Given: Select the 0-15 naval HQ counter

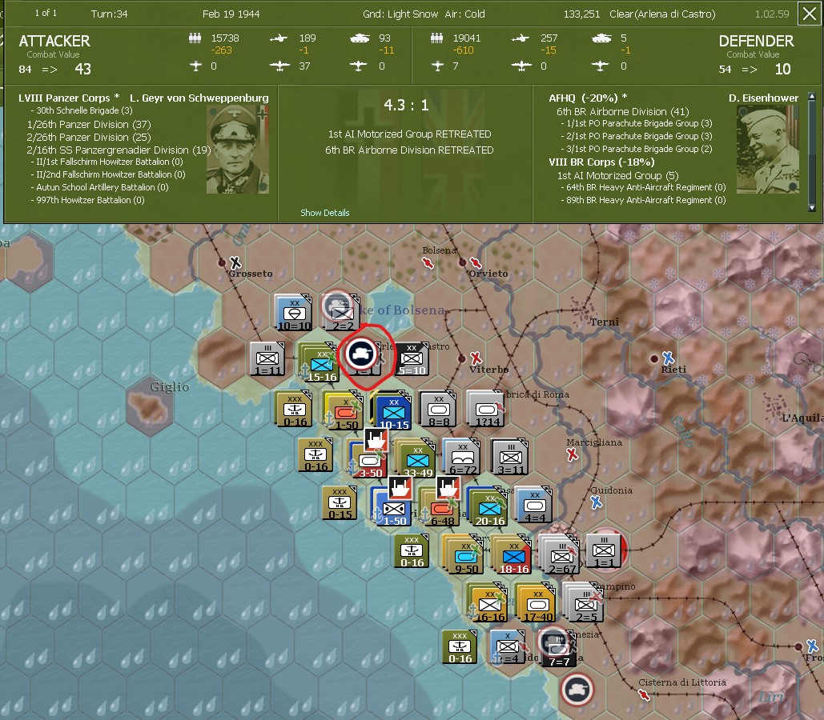Looking at the screenshot, I should (x=339, y=503).
